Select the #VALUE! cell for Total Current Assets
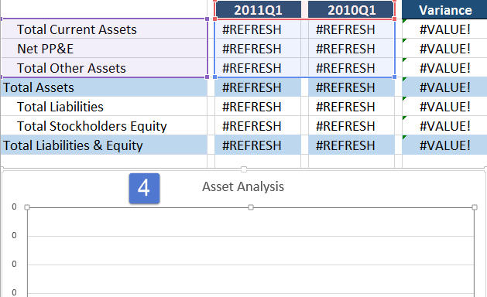The height and width of the screenshot is (297, 487). [x=444, y=29]
